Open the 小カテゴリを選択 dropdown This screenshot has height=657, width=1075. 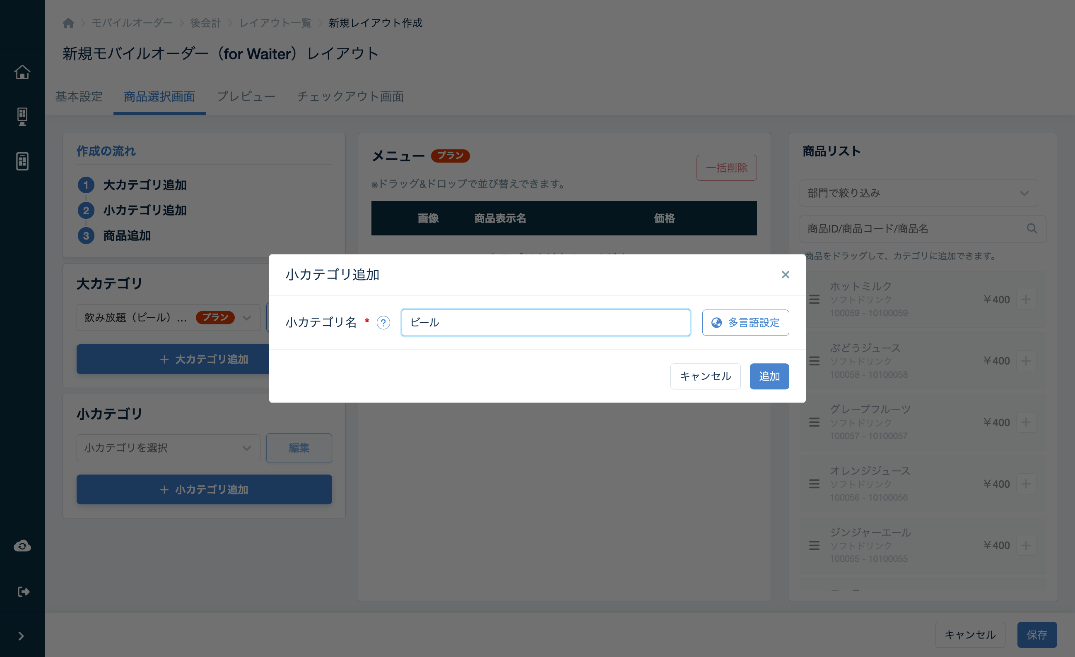pyautogui.click(x=168, y=448)
